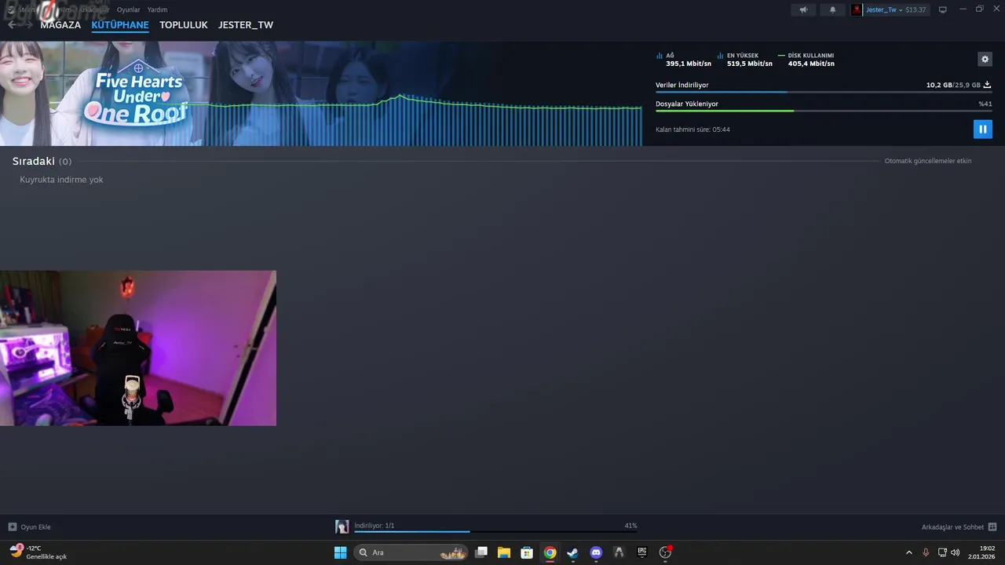Open the Oyunlar menu
Image resolution: width=1005 pixels, height=565 pixels.
click(128, 9)
